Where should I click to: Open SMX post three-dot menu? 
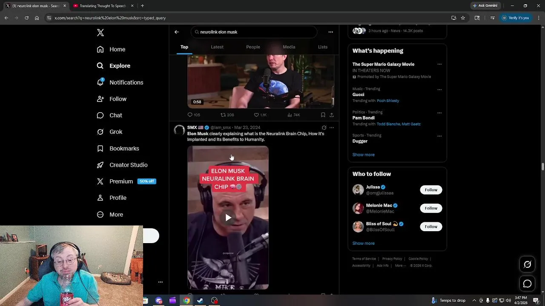332,127
